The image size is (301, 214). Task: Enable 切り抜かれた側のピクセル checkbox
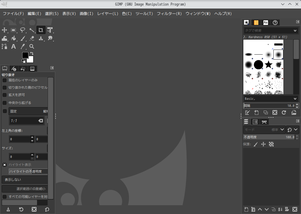[5, 87]
